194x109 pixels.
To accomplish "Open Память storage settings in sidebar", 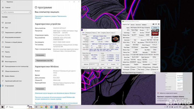I will tap(7, 52).
